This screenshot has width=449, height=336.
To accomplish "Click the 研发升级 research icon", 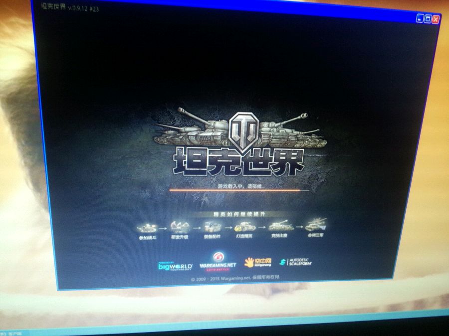I will point(179,227).
